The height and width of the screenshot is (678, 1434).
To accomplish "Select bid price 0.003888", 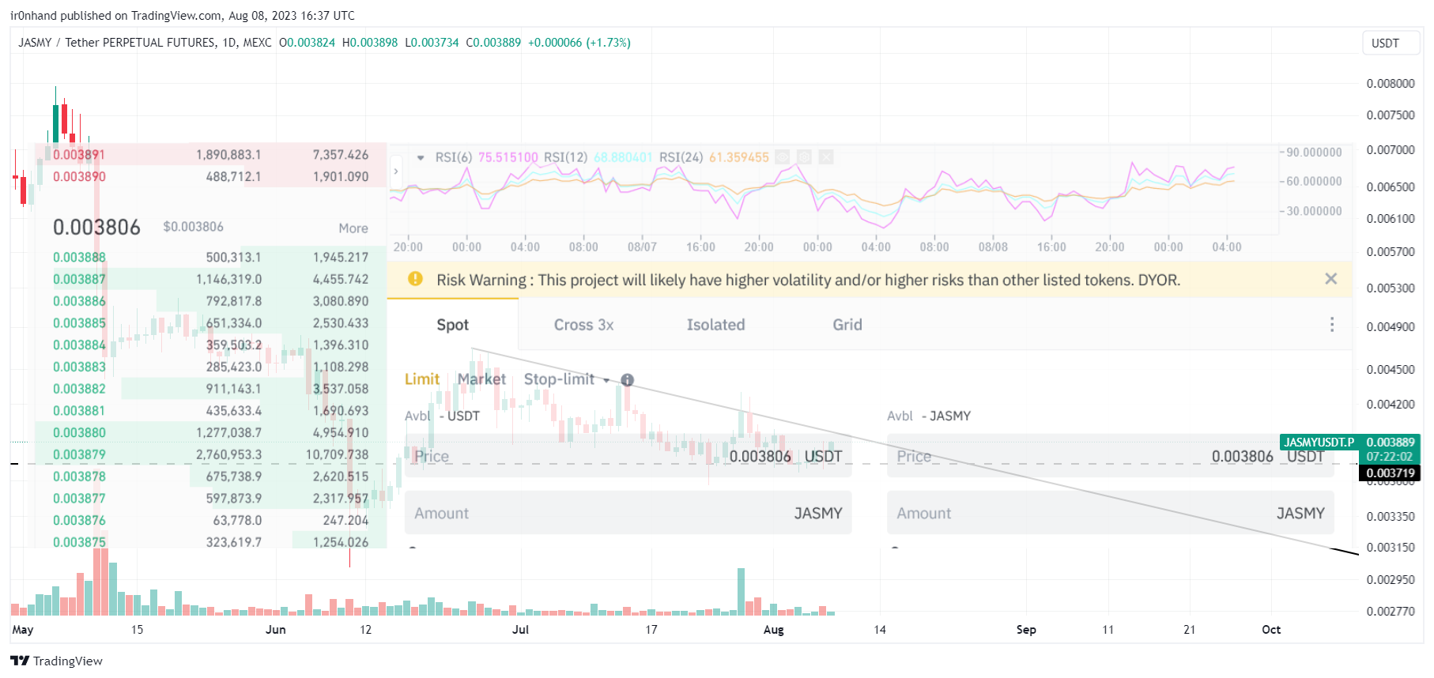I will (x=79, y=258).
